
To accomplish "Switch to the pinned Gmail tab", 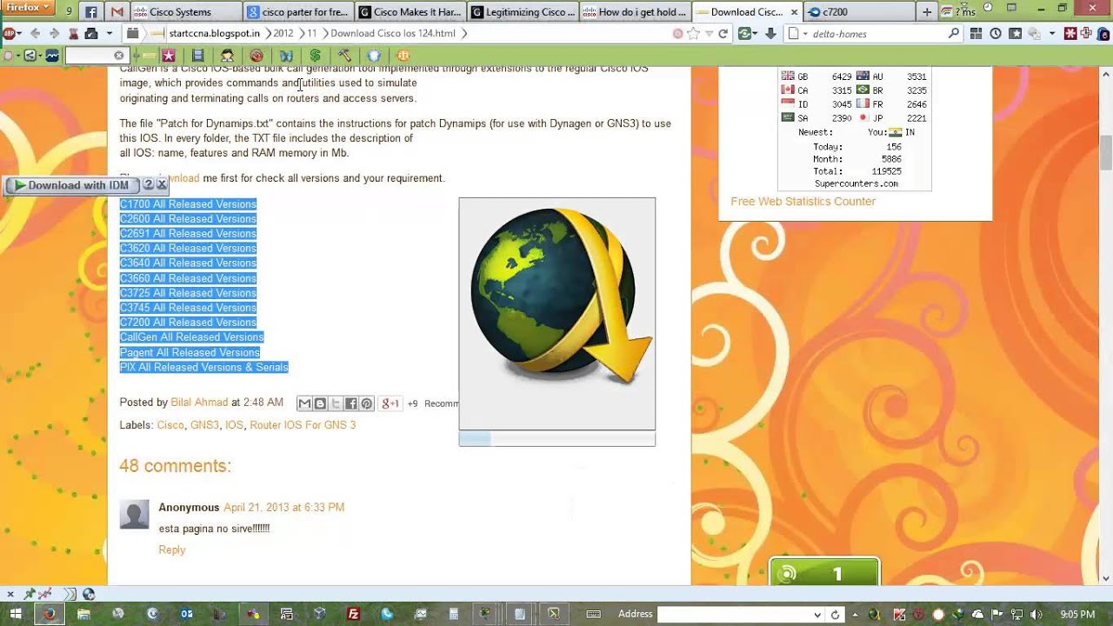I will click(x=117, y=12).
